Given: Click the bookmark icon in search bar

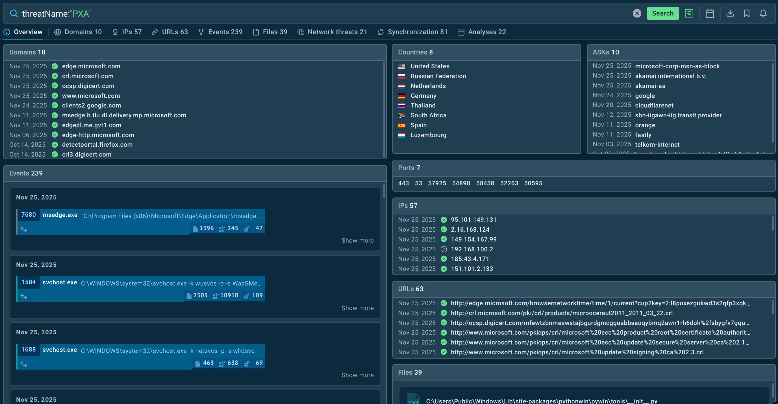Looking at the screenshot, I should click(x=746, y=13).
